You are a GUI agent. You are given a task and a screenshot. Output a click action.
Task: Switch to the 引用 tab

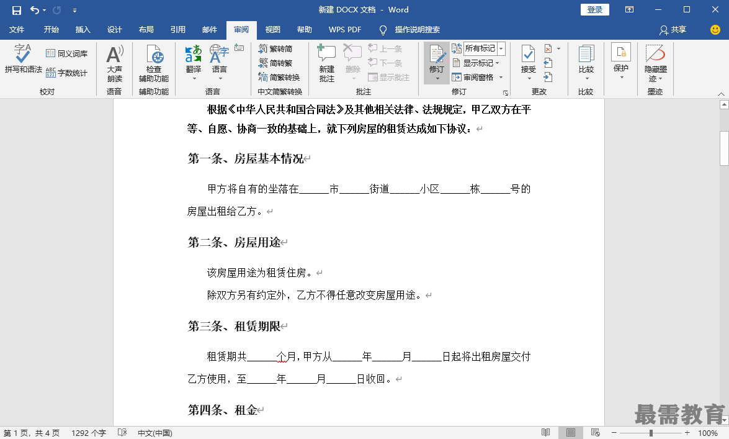point(177,30)
